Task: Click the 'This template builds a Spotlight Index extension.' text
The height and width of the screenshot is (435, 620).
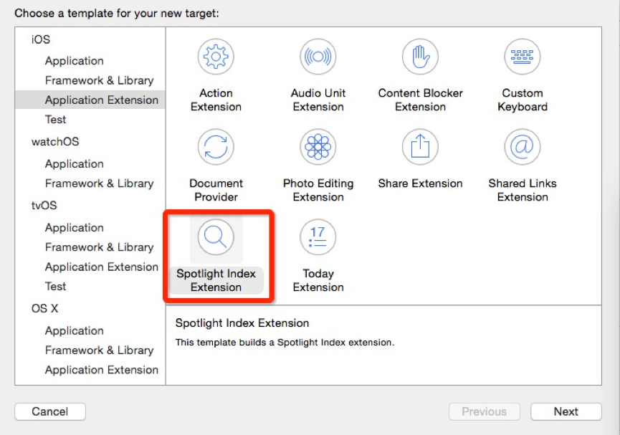Action: pos(285,342)
